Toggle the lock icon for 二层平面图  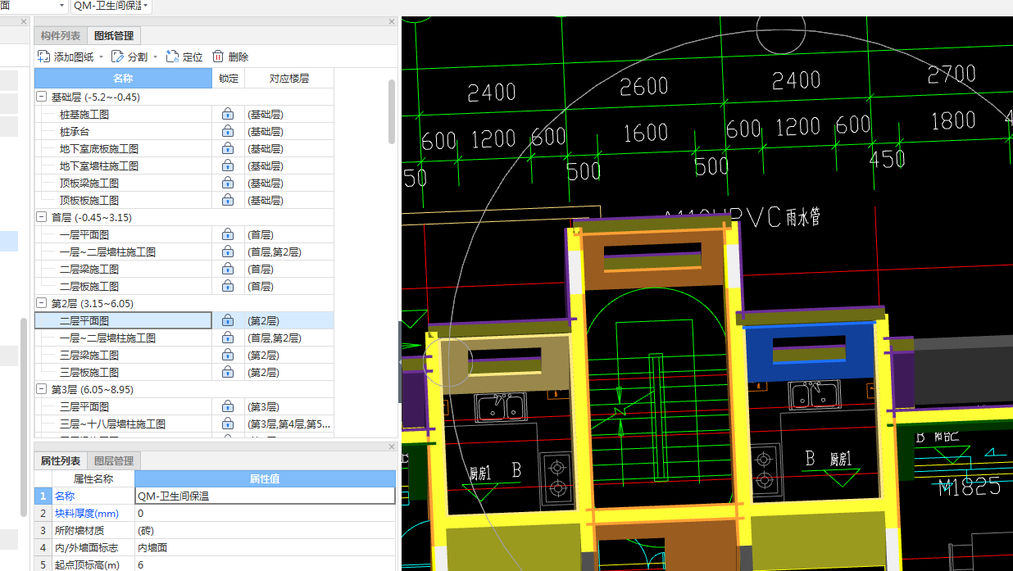coord(228,321)
